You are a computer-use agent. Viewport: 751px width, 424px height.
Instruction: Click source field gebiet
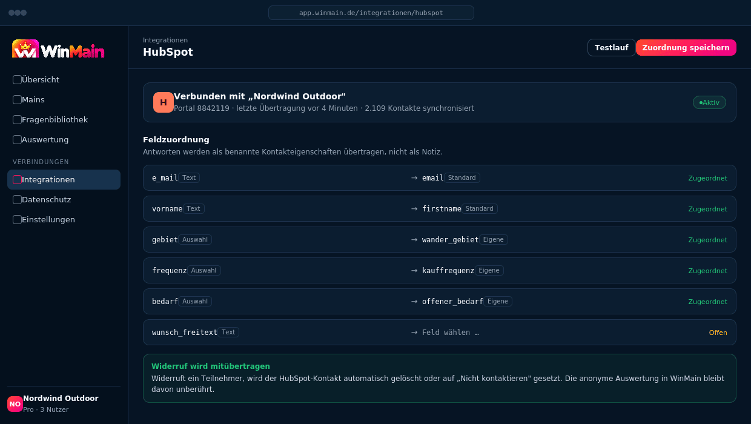click(165, 240)
